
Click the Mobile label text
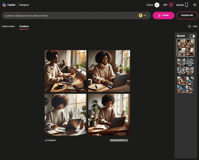click(x=180, y=5)
